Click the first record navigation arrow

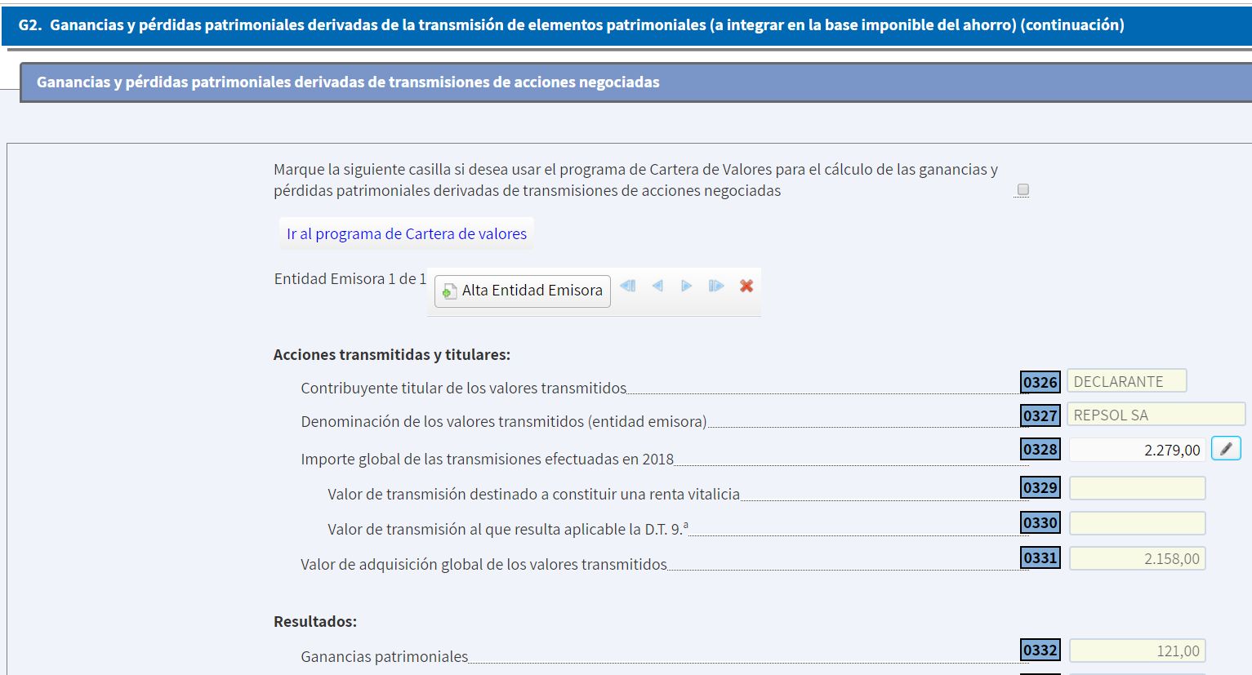(x=627, y=286)
